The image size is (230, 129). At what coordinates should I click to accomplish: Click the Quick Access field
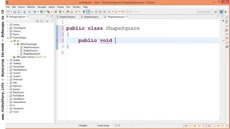(204, 12)
